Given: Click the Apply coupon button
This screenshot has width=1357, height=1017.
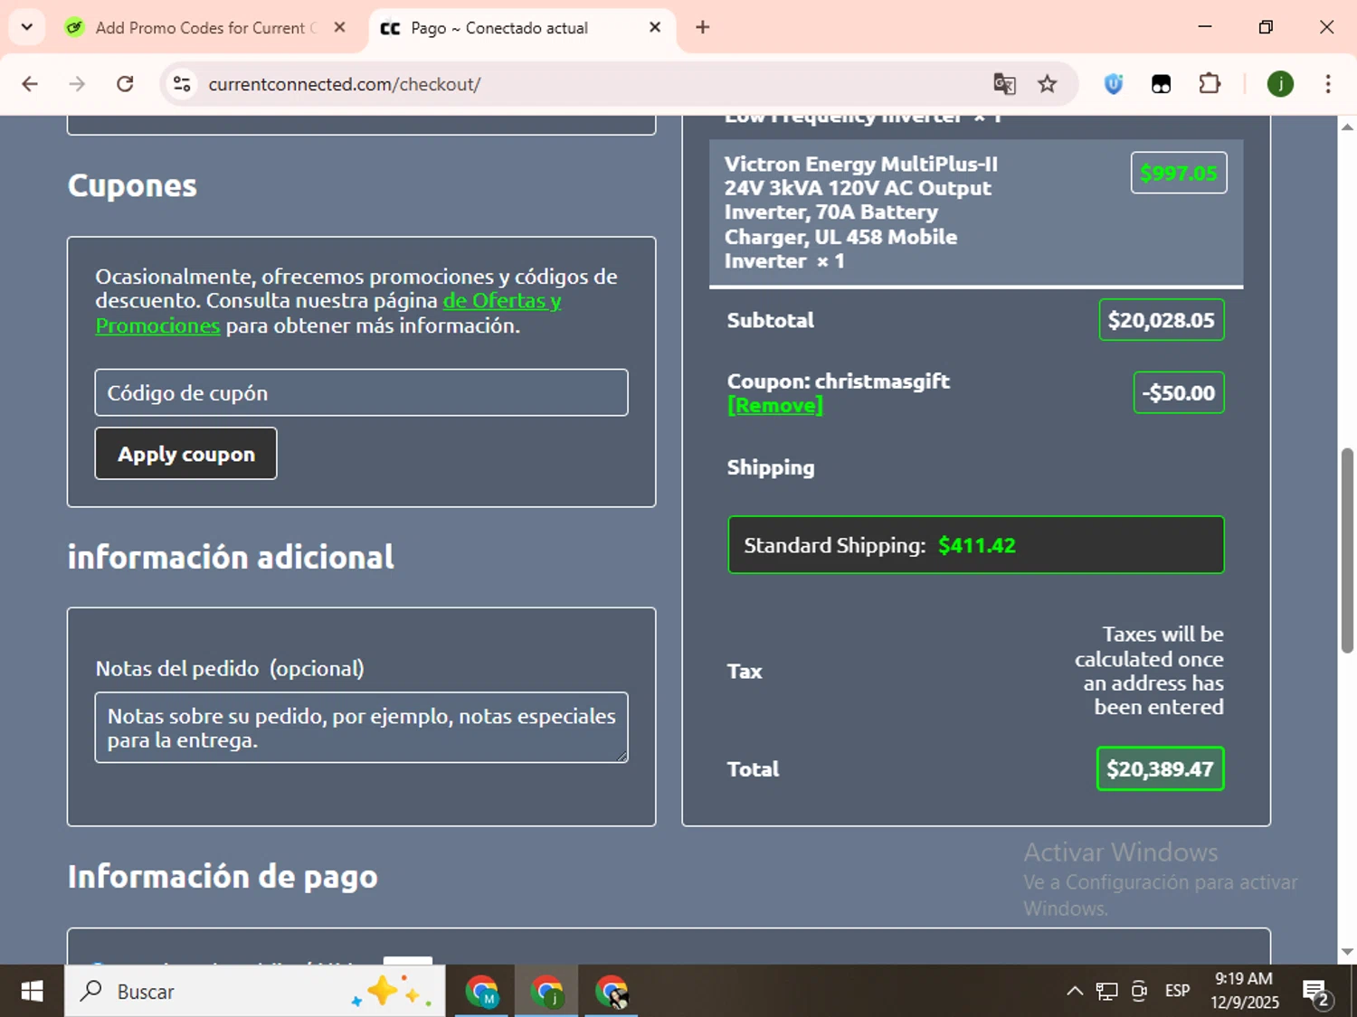Looking at the screenshot, I should pos(186,454).
